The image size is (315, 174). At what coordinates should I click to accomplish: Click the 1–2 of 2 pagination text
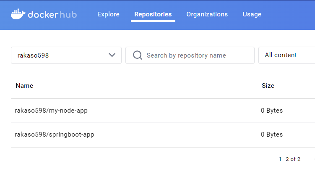pyautogui.click(x=289, y=159)
